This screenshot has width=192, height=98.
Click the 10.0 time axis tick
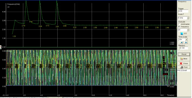point(93,95)
